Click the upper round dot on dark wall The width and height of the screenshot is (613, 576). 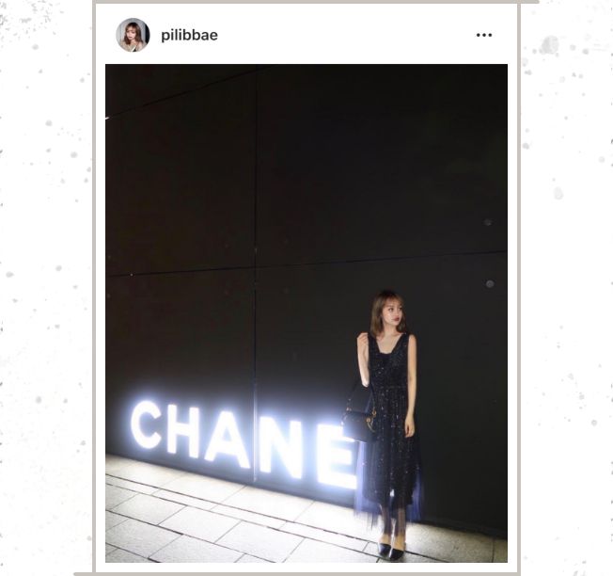pyautogui.click(x=488, y=222)
